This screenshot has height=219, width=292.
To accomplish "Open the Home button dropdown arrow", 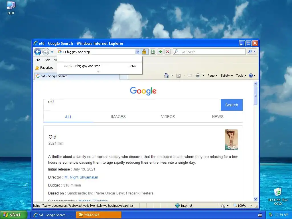I will [x=172, y=76].
